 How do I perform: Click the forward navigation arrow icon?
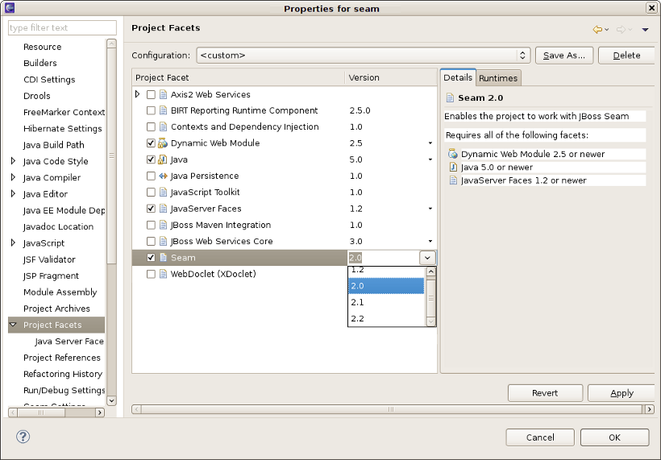tap(621, 30)
